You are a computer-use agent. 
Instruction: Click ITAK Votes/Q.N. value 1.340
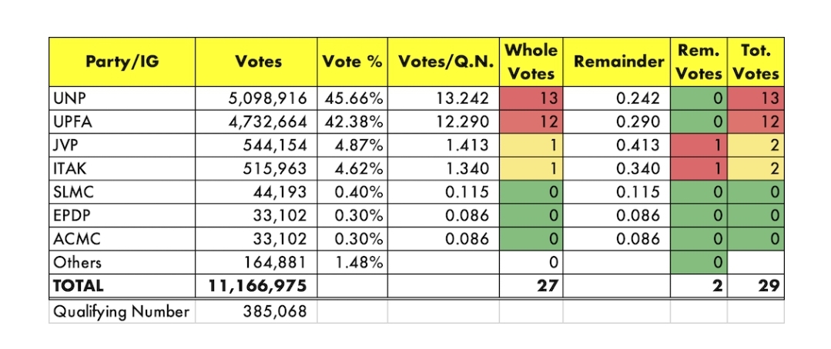(444, 168)
